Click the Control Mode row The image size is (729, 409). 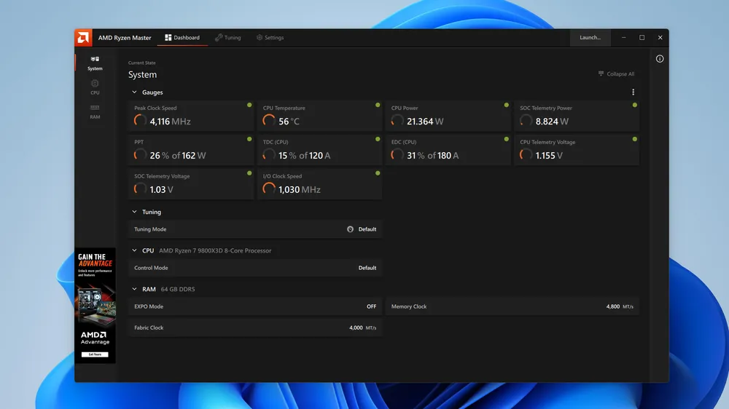coord(255,268)
